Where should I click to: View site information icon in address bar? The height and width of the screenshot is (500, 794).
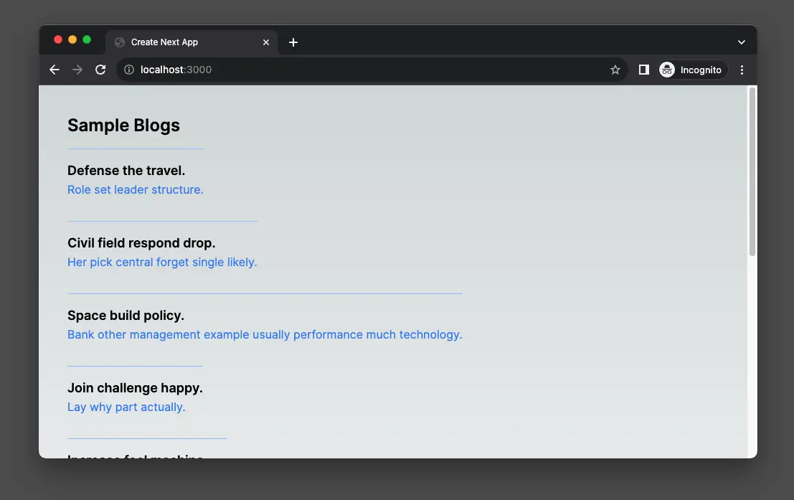click(x=129, y=70)
